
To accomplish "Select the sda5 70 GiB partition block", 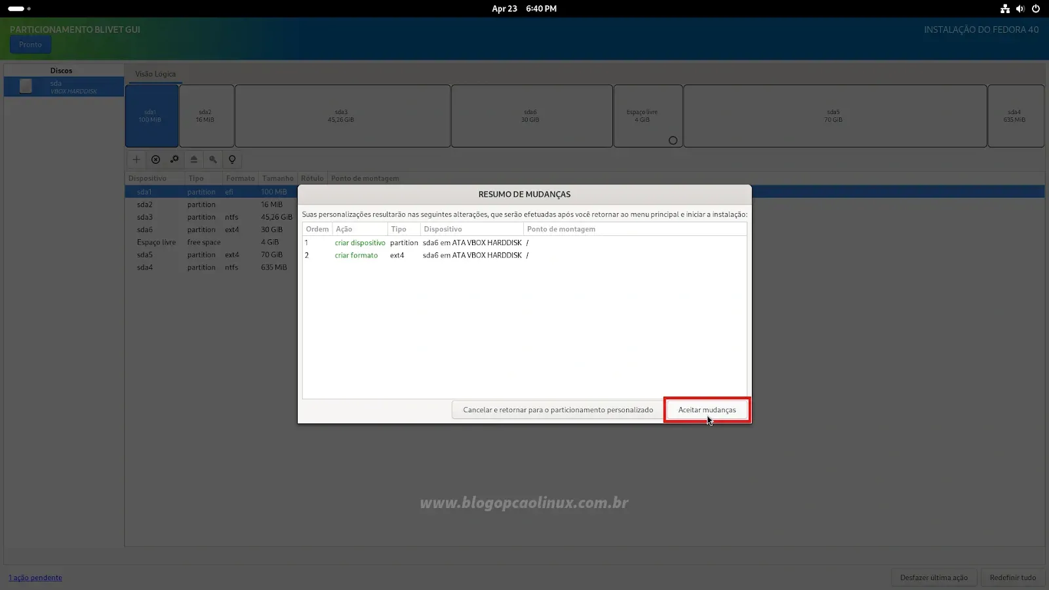I will (x=835, y=116).
